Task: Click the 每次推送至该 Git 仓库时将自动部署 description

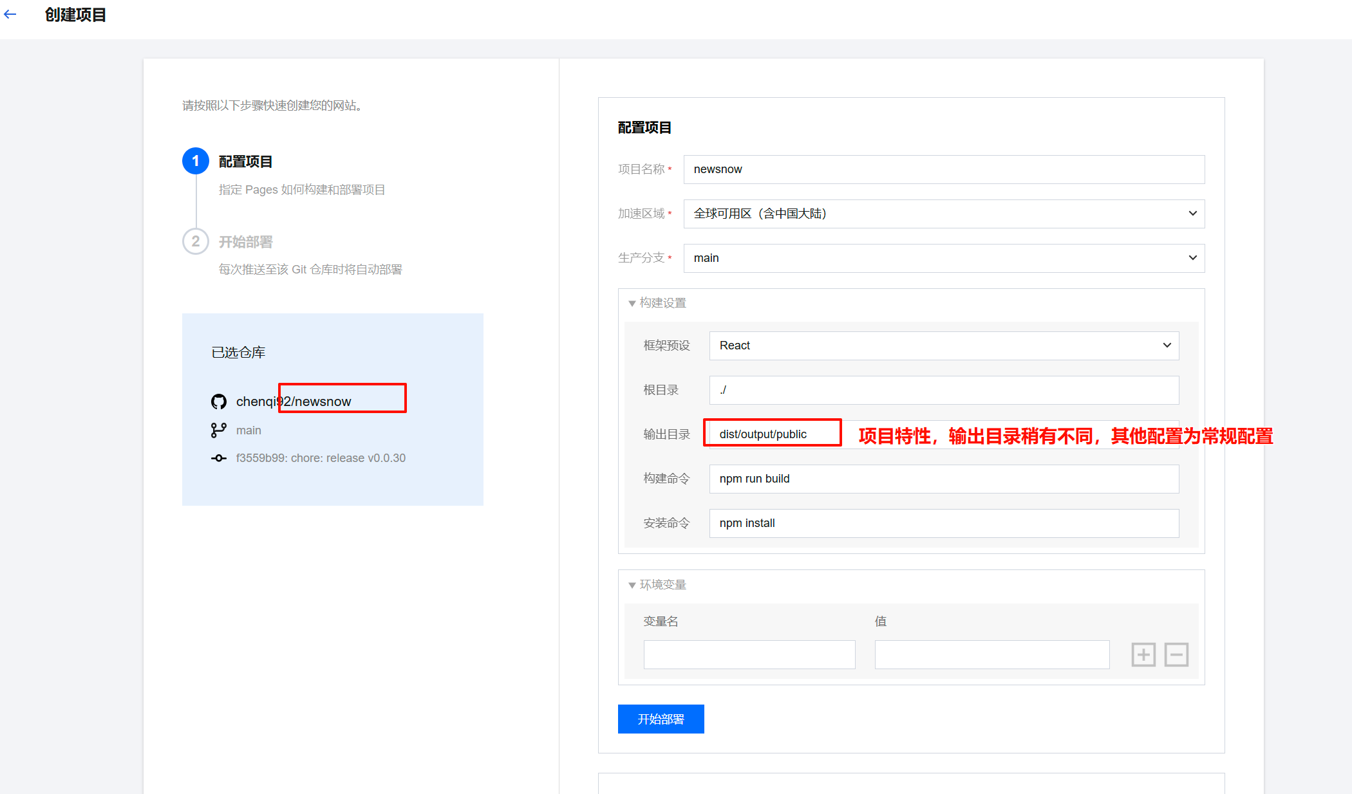Action: [x=310, y=270]
